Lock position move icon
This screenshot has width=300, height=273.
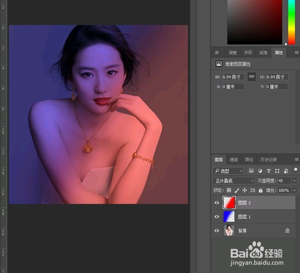pyautogui.click(x=245, y=190)
